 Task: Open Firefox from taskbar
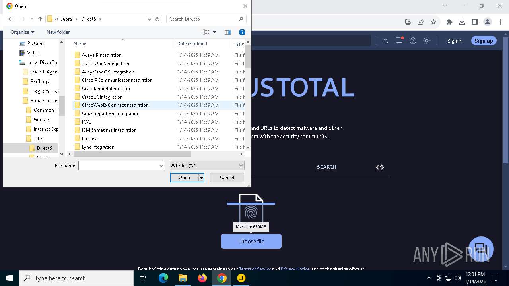pyautogui.click(x=202, y=278)
